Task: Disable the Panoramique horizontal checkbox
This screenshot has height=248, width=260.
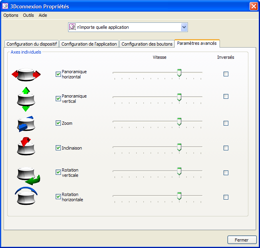Action: 58,74
